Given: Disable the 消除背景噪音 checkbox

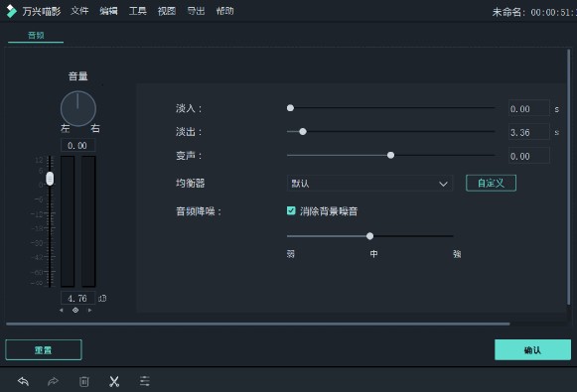Looking at the screenshot, I should pos(291,210).
